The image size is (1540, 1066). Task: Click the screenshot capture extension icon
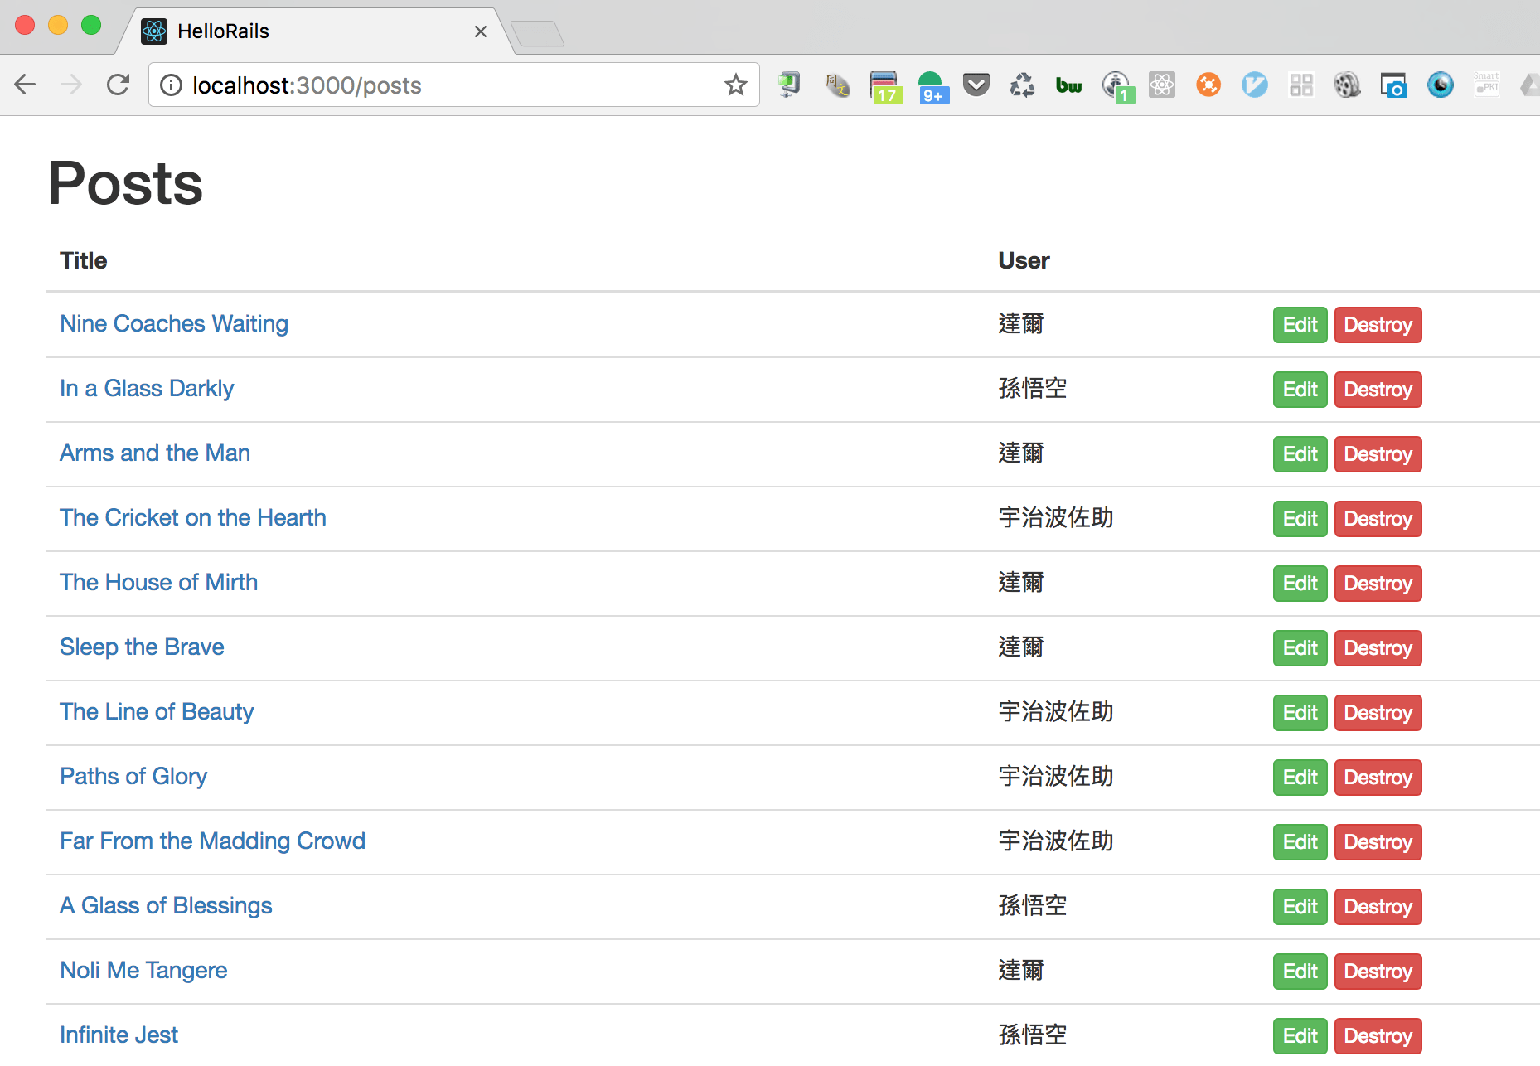(1393, 85)
